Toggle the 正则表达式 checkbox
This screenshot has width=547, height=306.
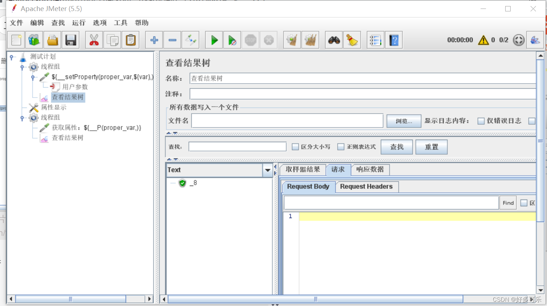click(341, 147)
